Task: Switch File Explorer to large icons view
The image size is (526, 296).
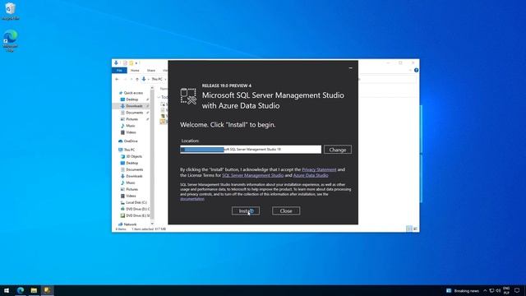Action: click(x=415, y=229)
